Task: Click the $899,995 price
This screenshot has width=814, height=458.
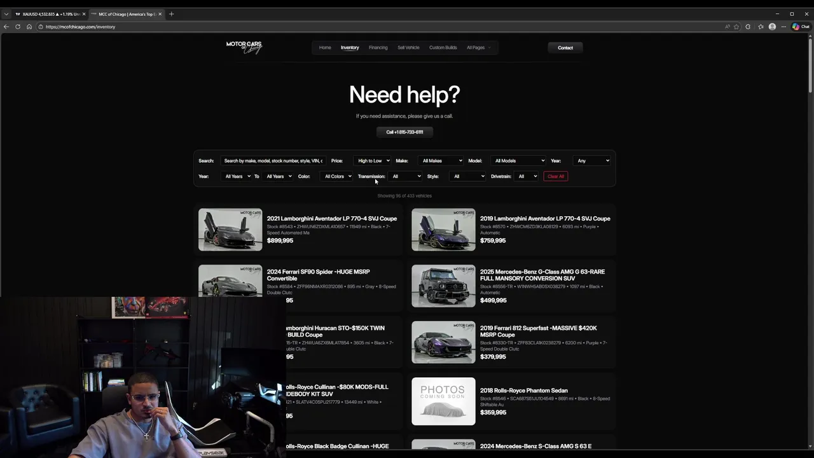Action: tap(280, 240)
